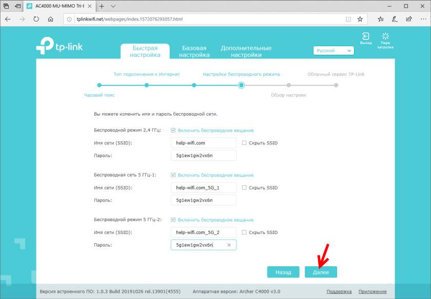This screenshot has width=431, height=299.
Task: Click the 5 ГГц-2 password field
Action: point(203,245)
